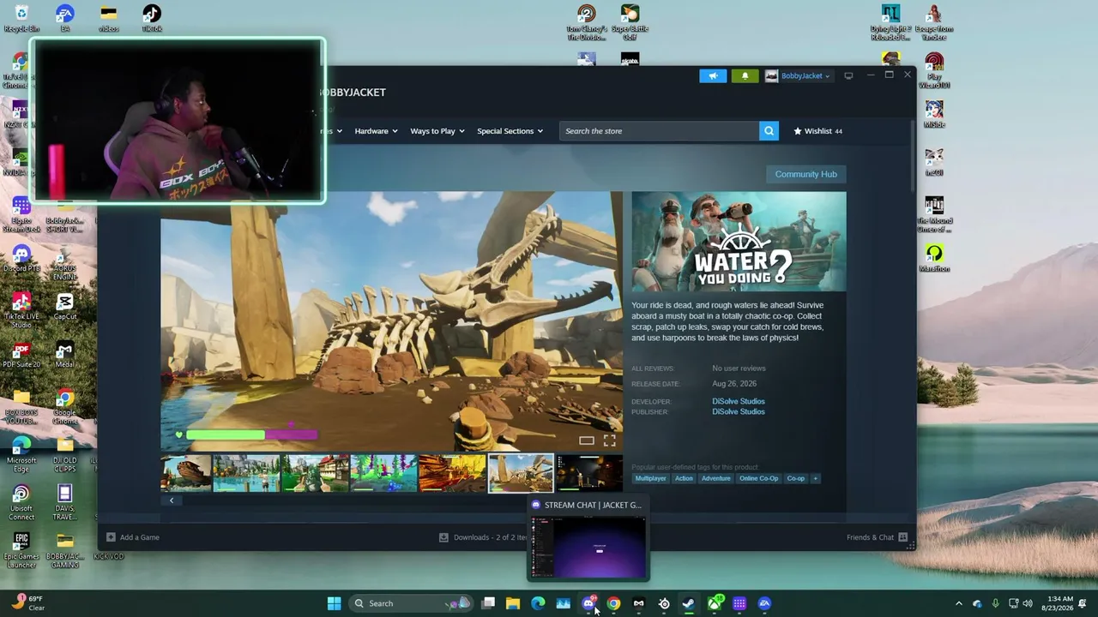Open Steam notifications bell button
This screenshot has height=617, width=1098.
tap(745, 75)
